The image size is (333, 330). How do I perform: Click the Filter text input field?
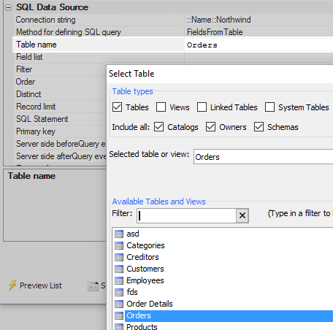point(187,215)
